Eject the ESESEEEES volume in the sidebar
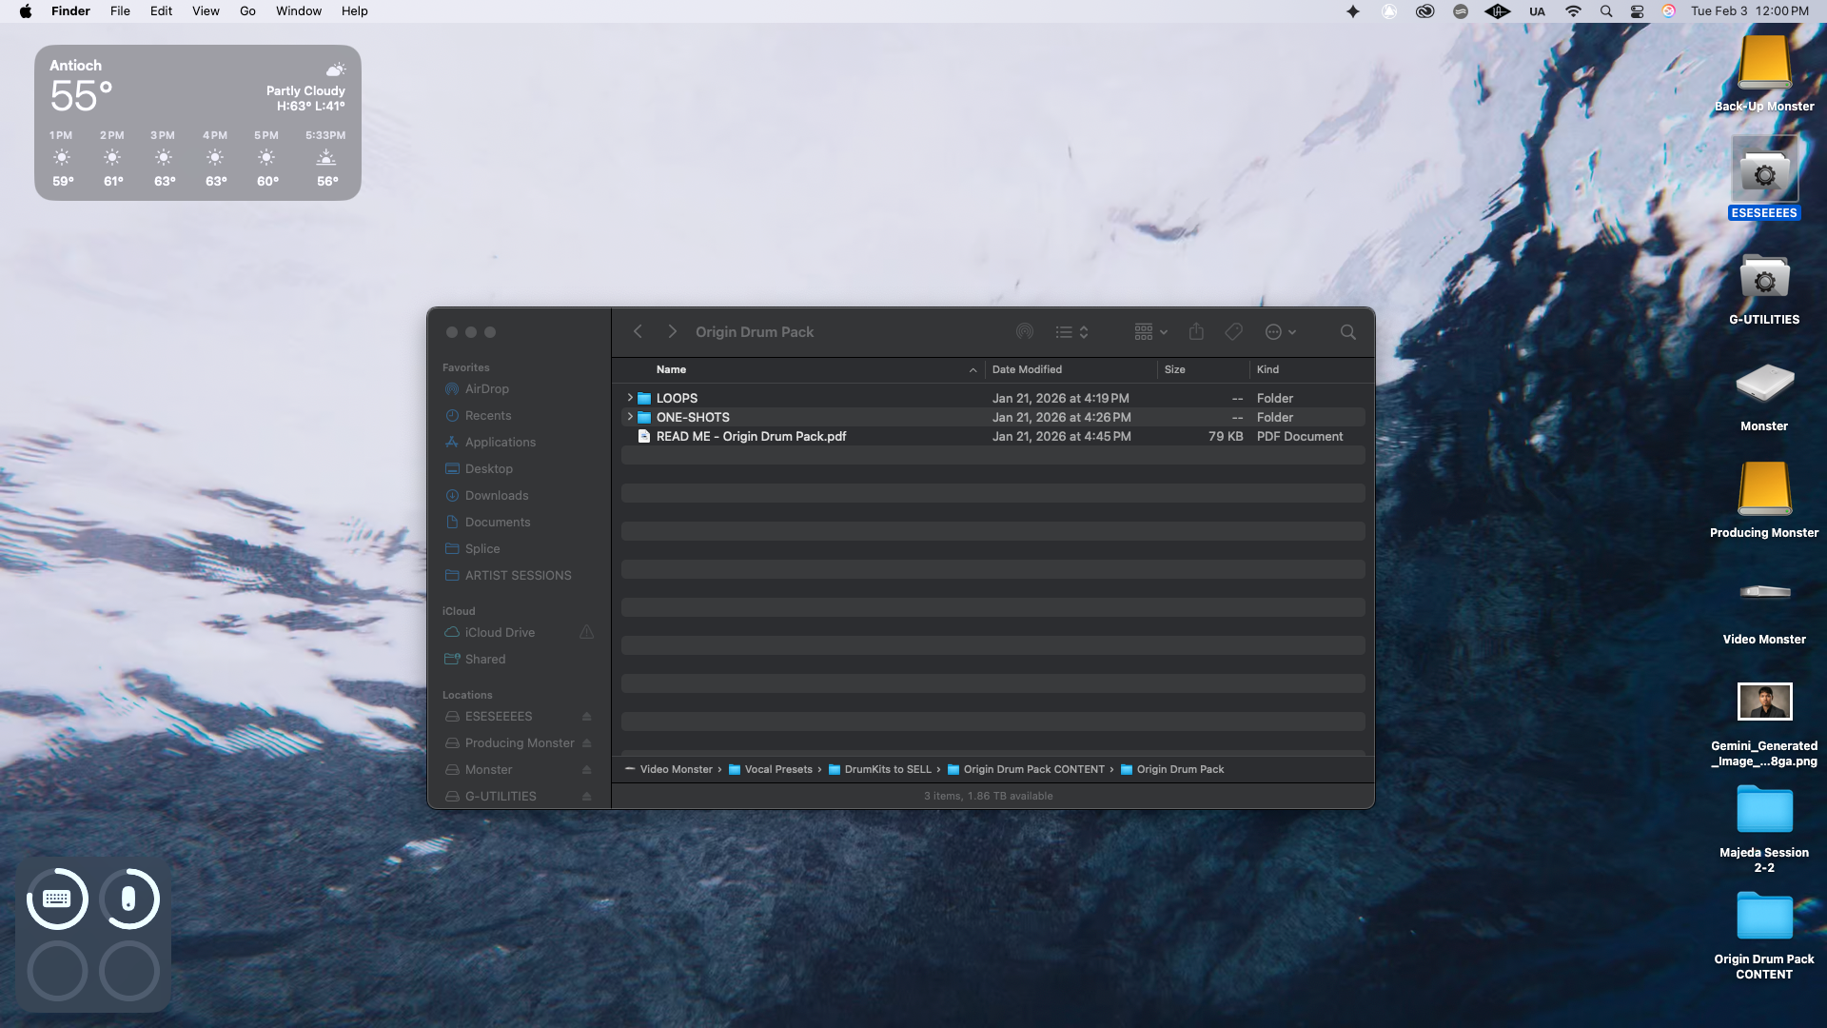The width and height of the screenshot is (1827, 1028). click(586, 717)
